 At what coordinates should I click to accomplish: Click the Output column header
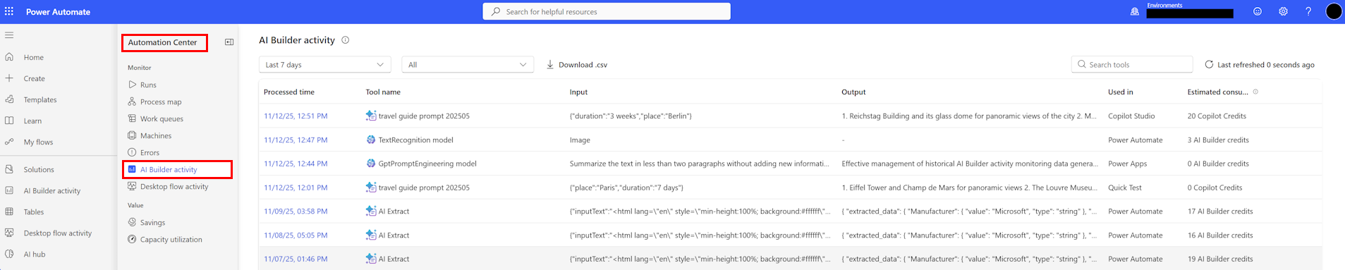pyautogui.click(x=853, y=92)
